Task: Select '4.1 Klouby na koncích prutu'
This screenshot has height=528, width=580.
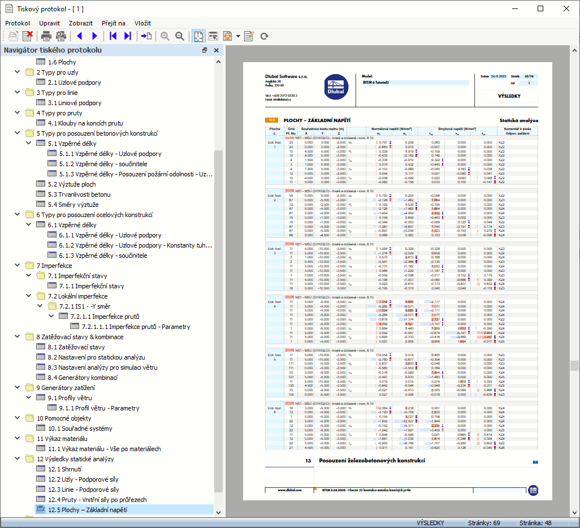Action: coord(85,123)
